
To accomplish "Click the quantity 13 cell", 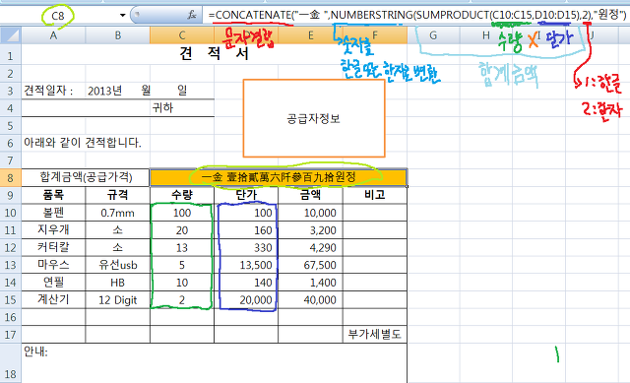I will (x=182, y=247).
